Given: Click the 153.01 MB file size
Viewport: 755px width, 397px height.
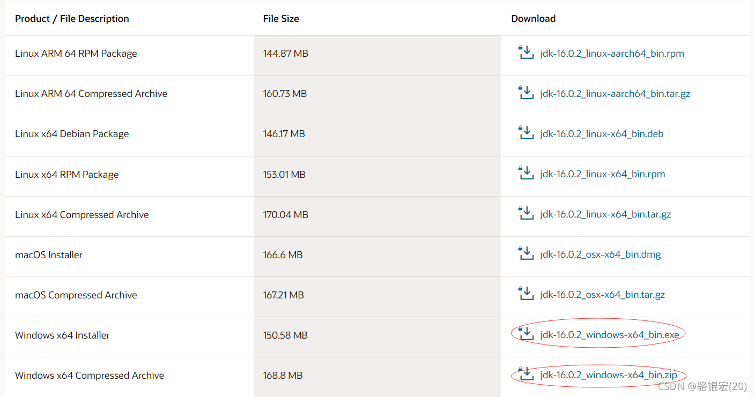Looking at the screenshot, I should tap(284, 175).
